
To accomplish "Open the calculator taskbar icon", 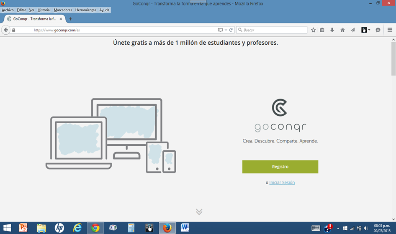I will (x=131, y=228).
